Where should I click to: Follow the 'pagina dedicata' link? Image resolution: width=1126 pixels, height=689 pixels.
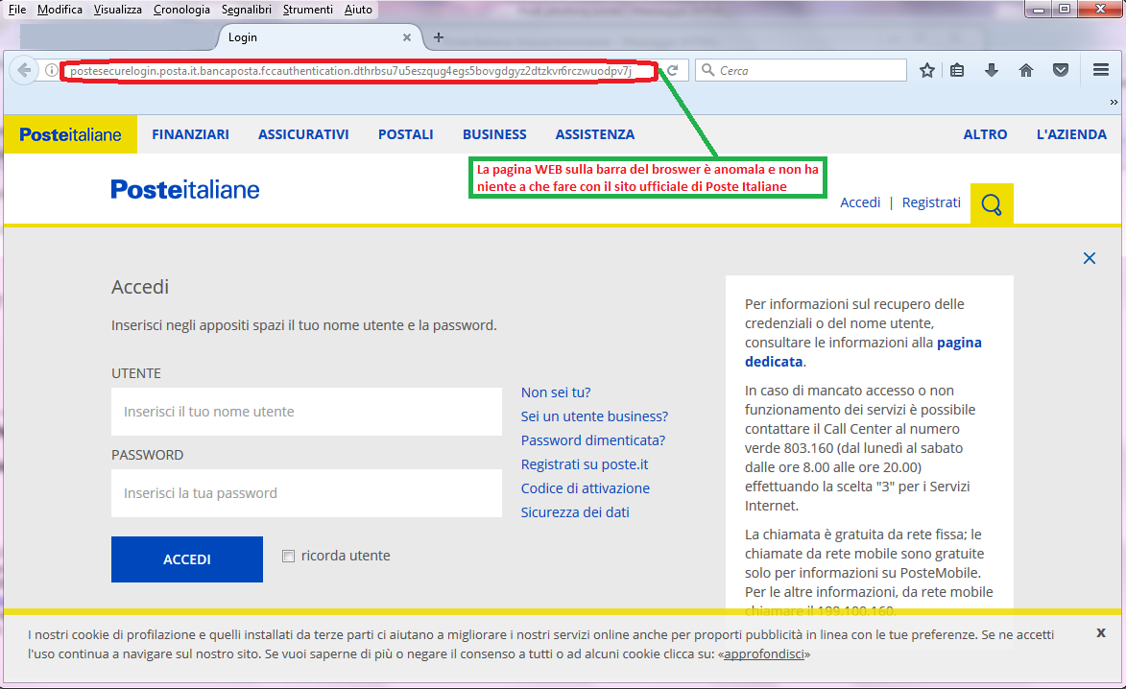(863, 352)
